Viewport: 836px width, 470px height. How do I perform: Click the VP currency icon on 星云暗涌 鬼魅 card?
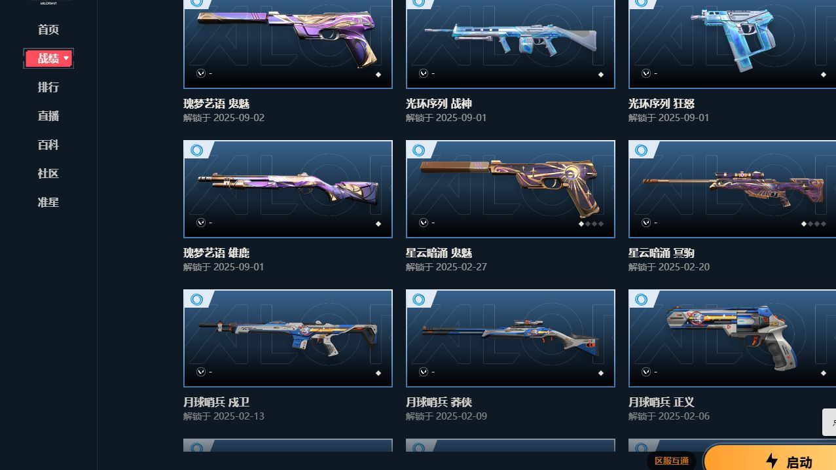[424, 223]
